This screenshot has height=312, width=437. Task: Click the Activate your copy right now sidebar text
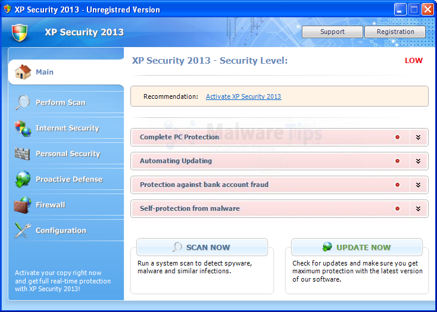pyautogui.click(x=63, y=281)
